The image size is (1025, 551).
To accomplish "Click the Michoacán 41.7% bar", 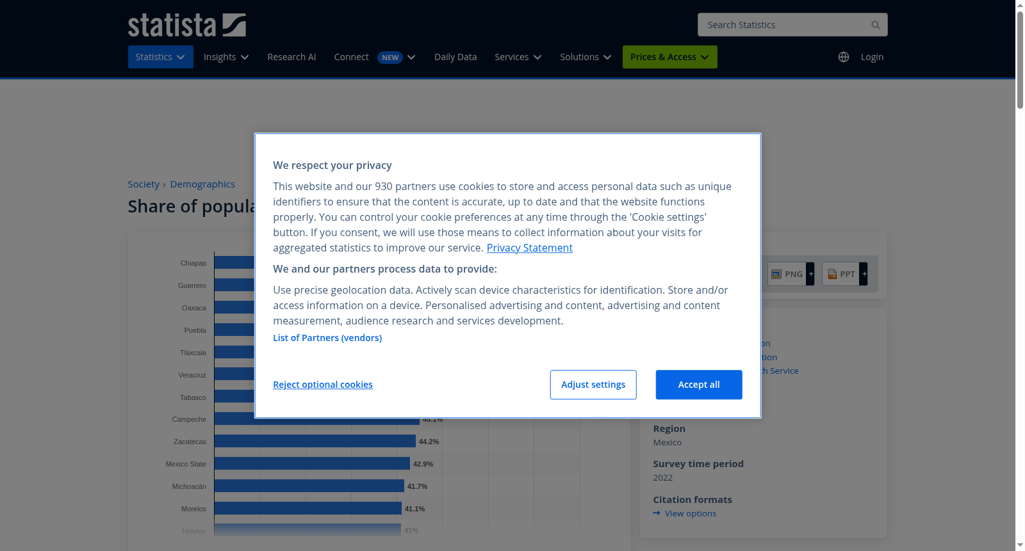I will tap(309, 486).
